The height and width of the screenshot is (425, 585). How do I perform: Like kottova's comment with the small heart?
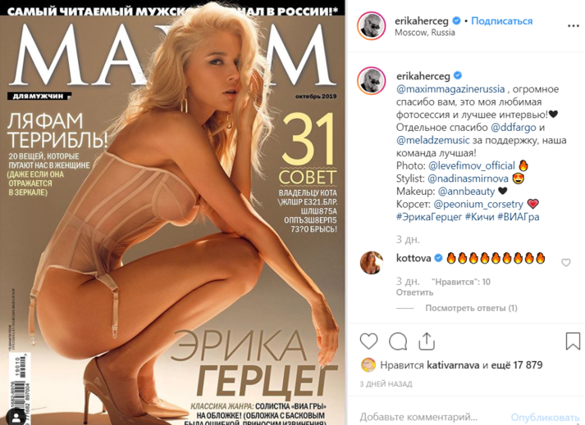click(566, 263)
